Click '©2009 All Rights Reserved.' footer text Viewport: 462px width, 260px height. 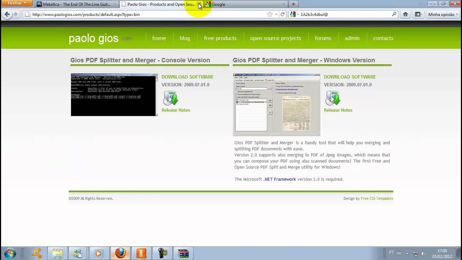click(x=91, y=199)
